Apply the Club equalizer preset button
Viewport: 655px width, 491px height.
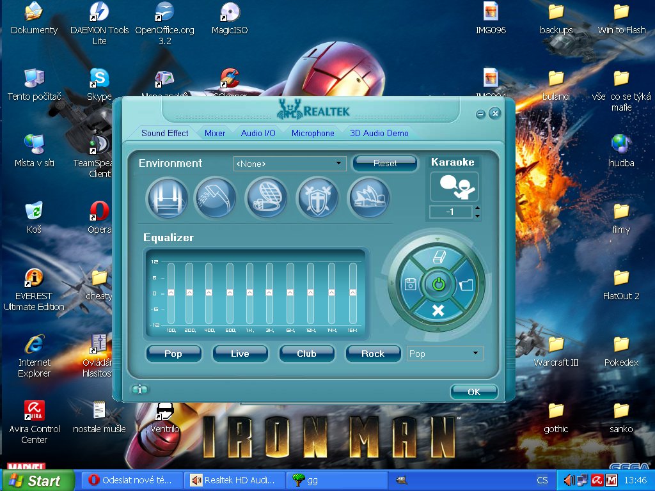[x=306, y=354]
